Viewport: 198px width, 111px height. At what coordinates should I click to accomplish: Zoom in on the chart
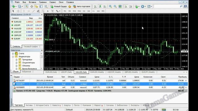(x=110, y=6)
